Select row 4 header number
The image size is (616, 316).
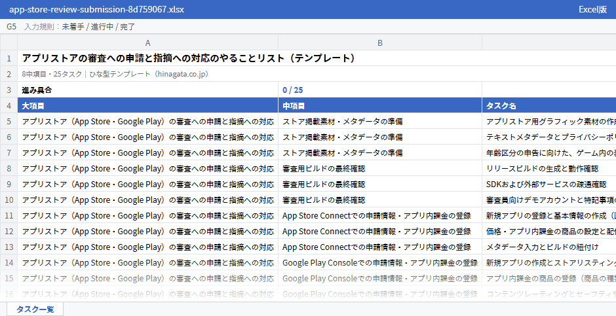pyautogui.click(x=9, y=105)
